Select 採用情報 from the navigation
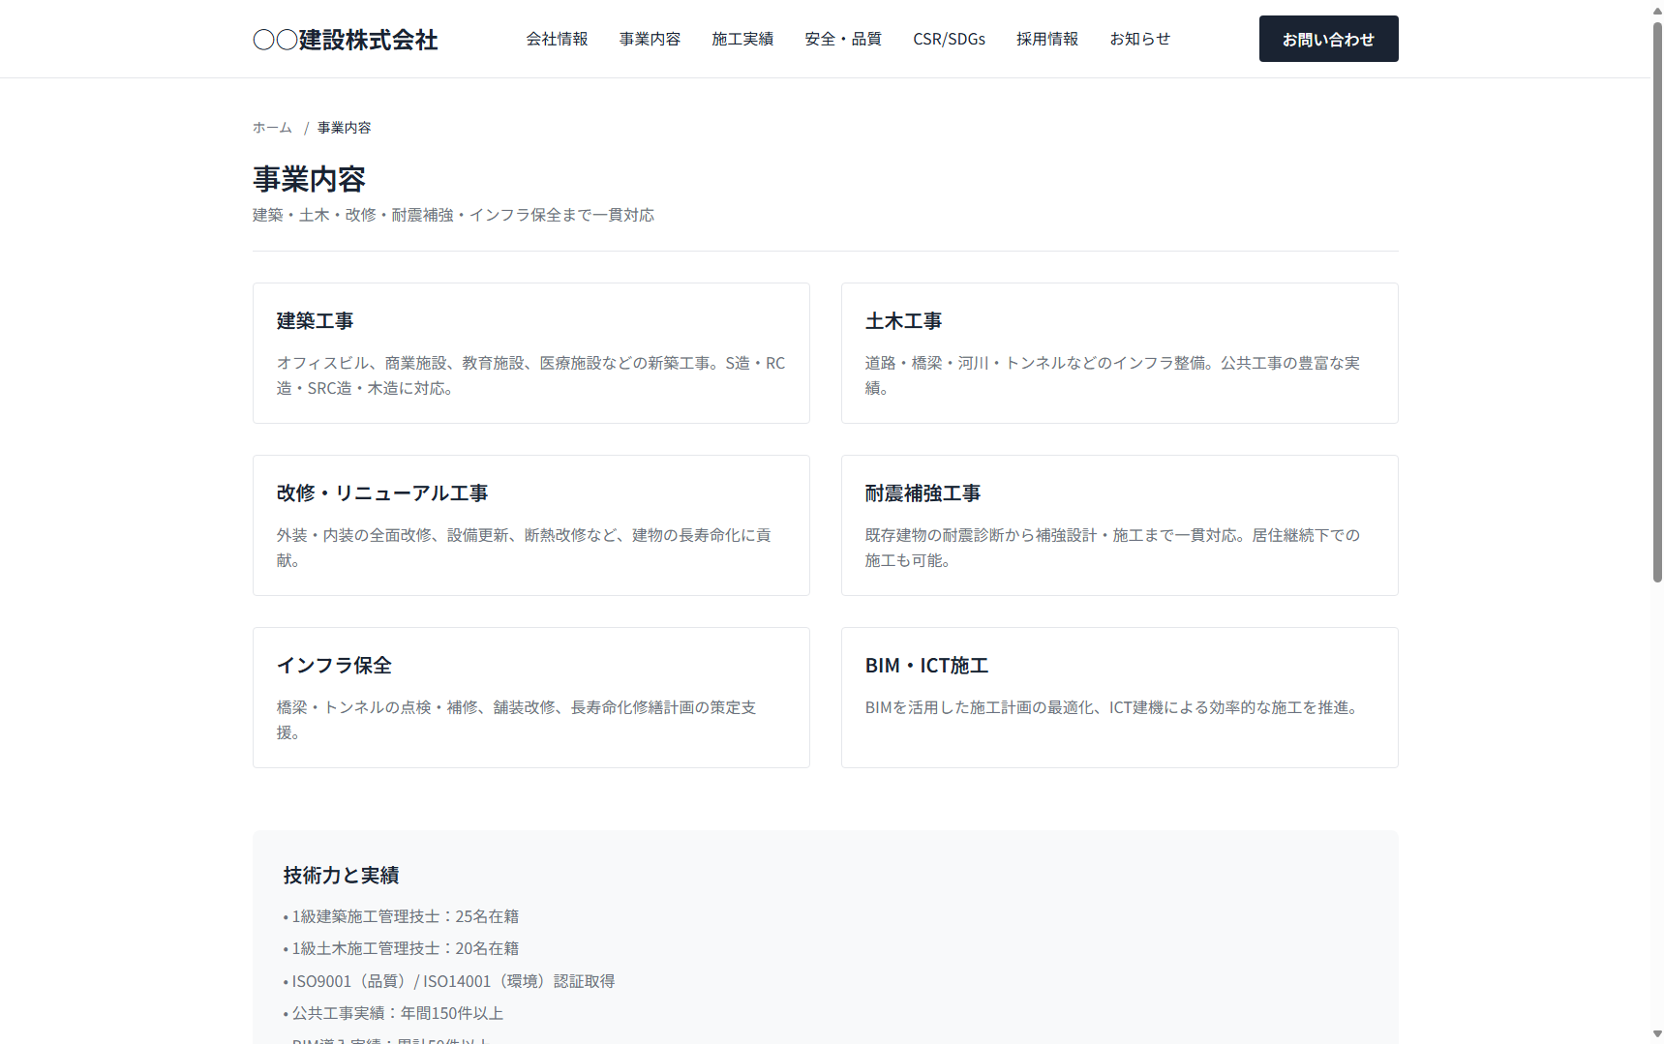 [x=1047, y=39]
